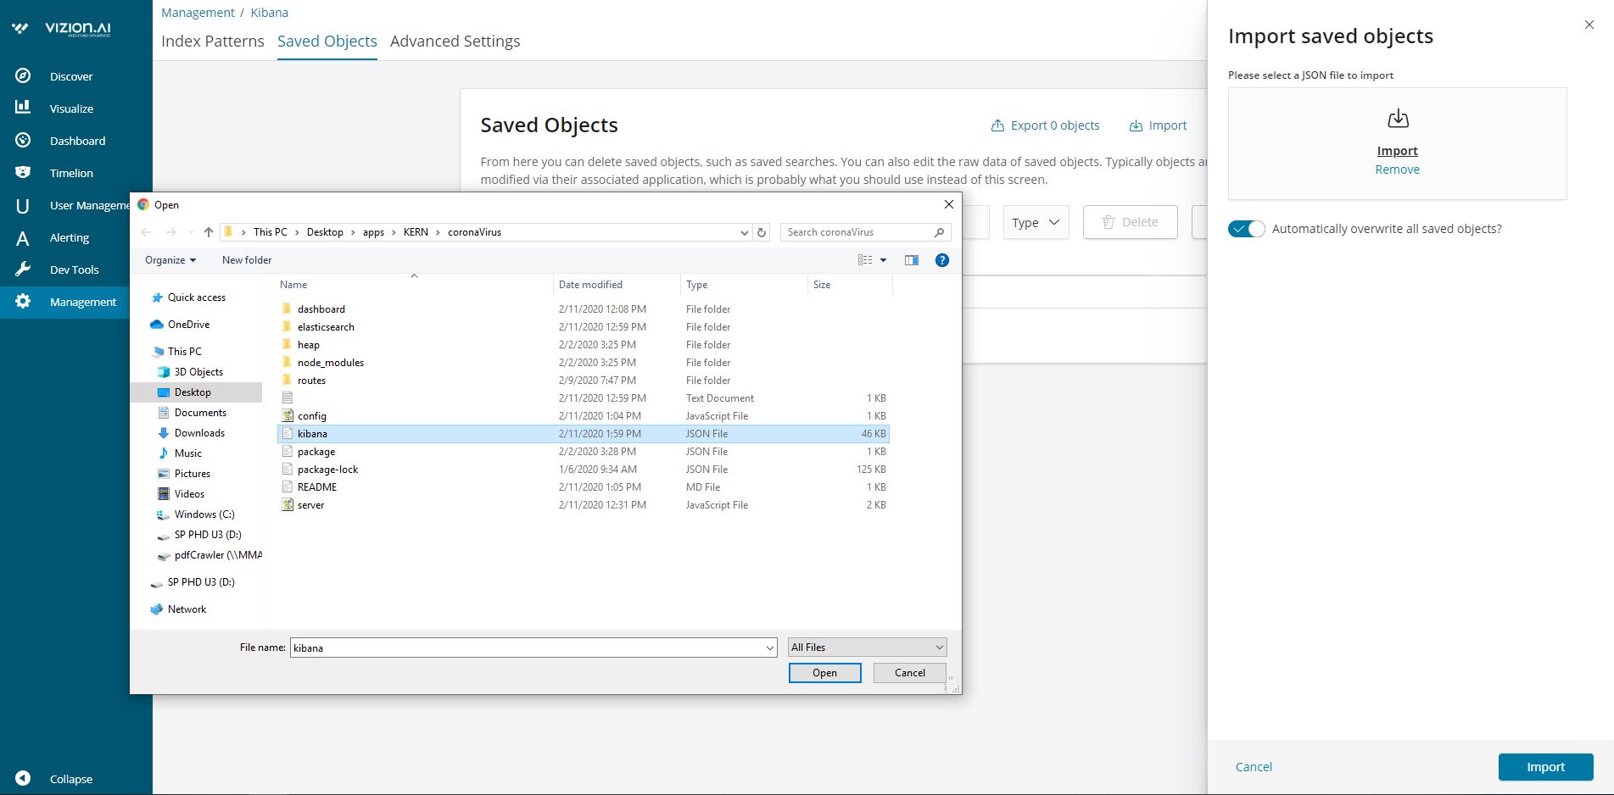The width and height of the screenshot is (1614, 795).
Task: Open Alerting from the sidebar
Action: click(x=70, y=237)
